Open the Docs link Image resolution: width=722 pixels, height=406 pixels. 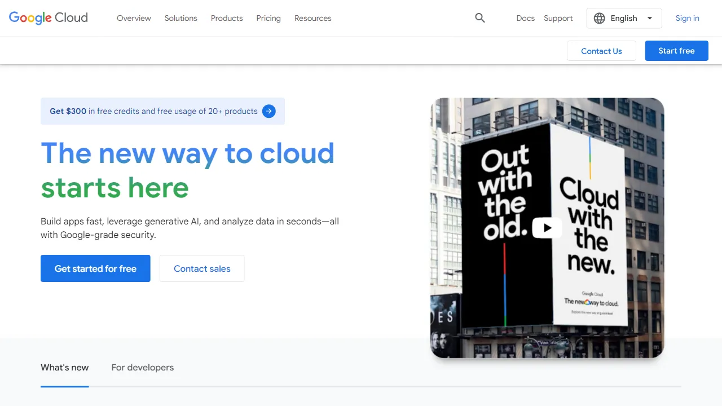coord(525,18)
